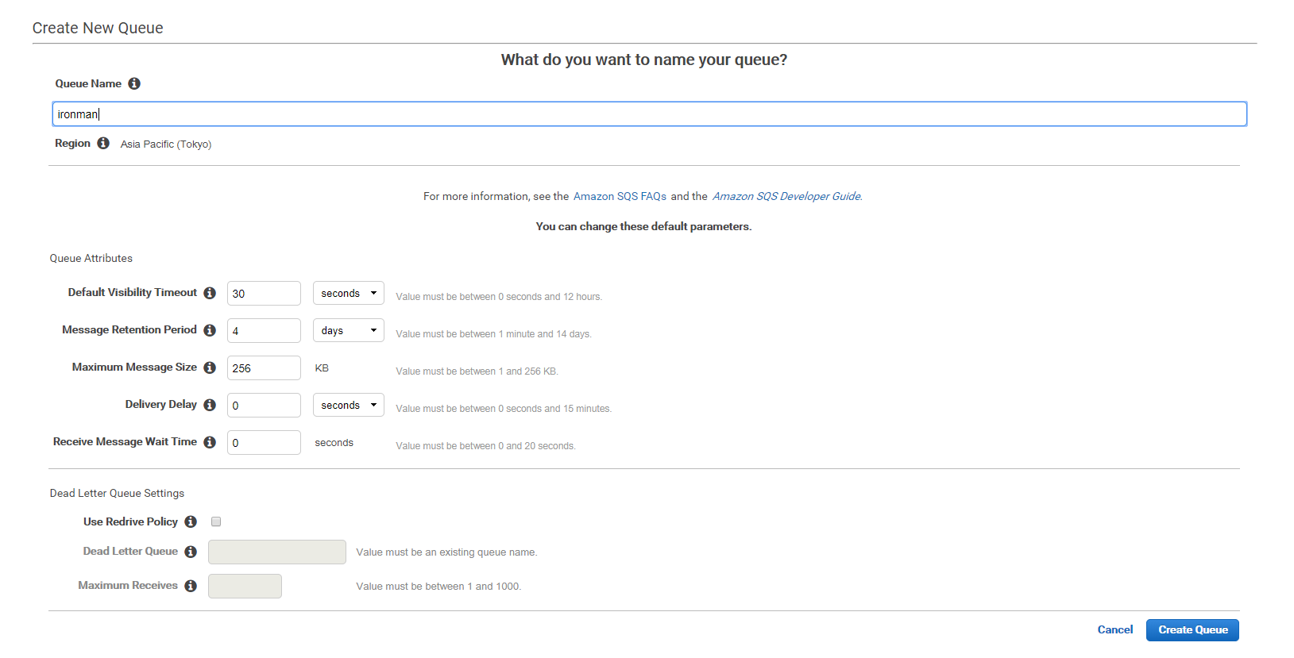Click info icon next to Dead Letter Queue
Viewport: 1294px width, 658px height.
click(191, 552)
